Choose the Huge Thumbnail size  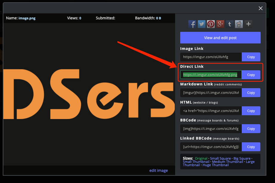pyautogui.click(x=216, y=165)
